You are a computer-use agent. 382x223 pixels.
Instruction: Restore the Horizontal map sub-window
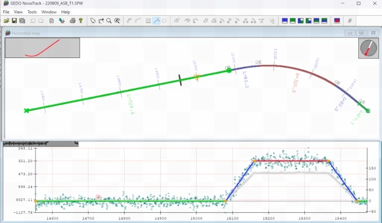point(362,33)
